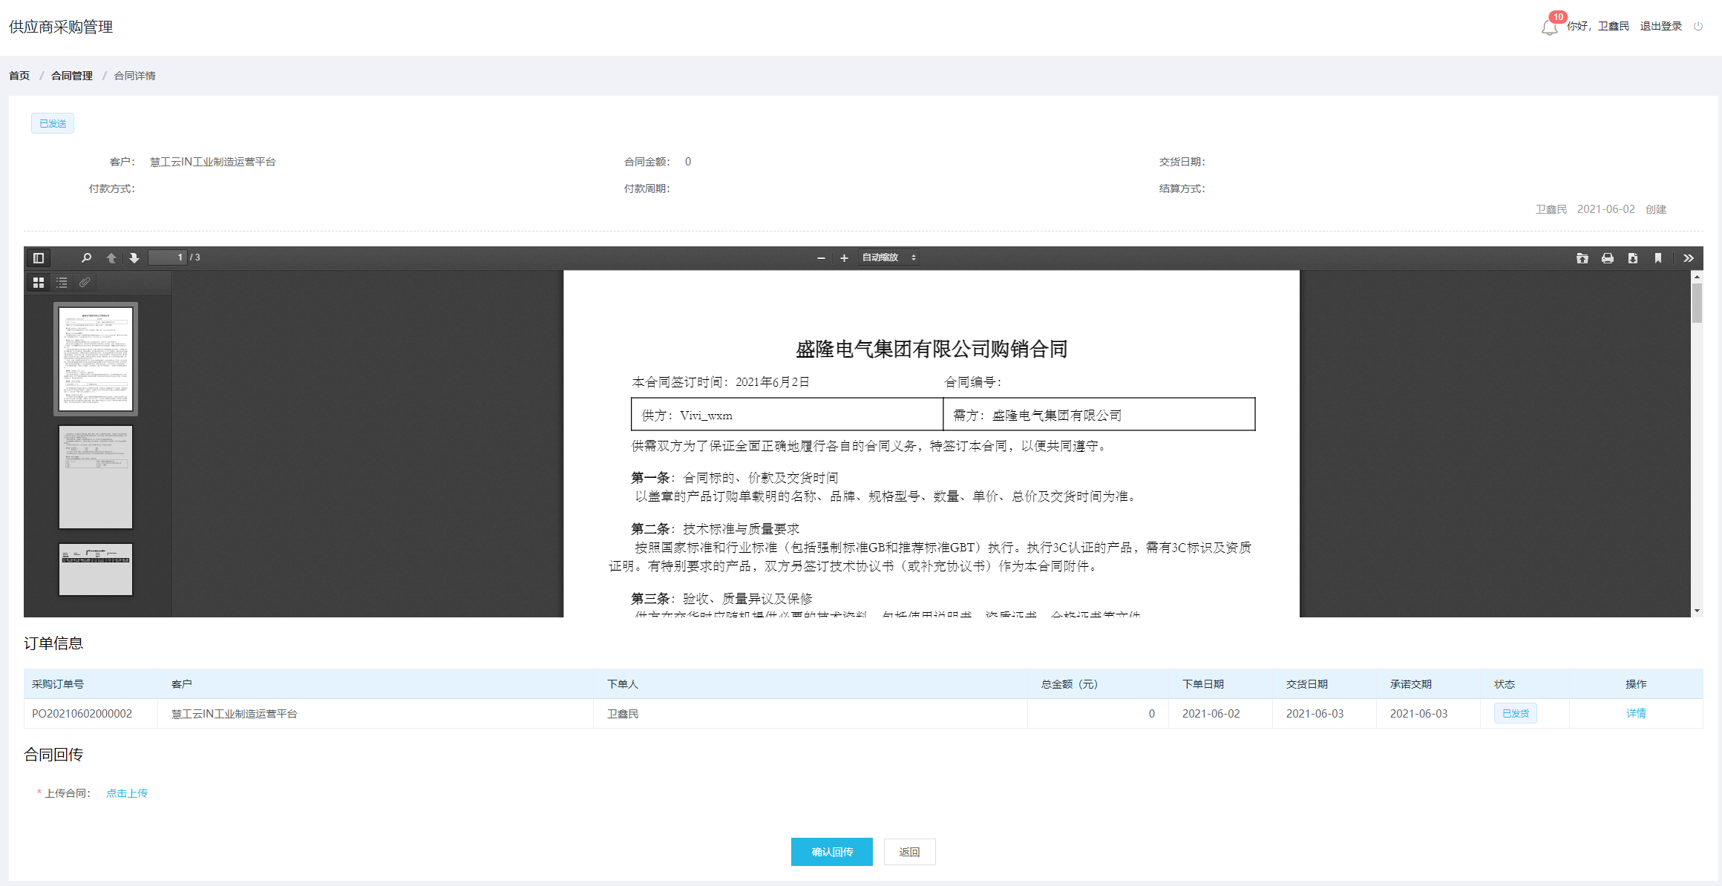Screen dimensions: 1722x886
Task: Select the second page thumbnail
Action: tap(96, 477)
